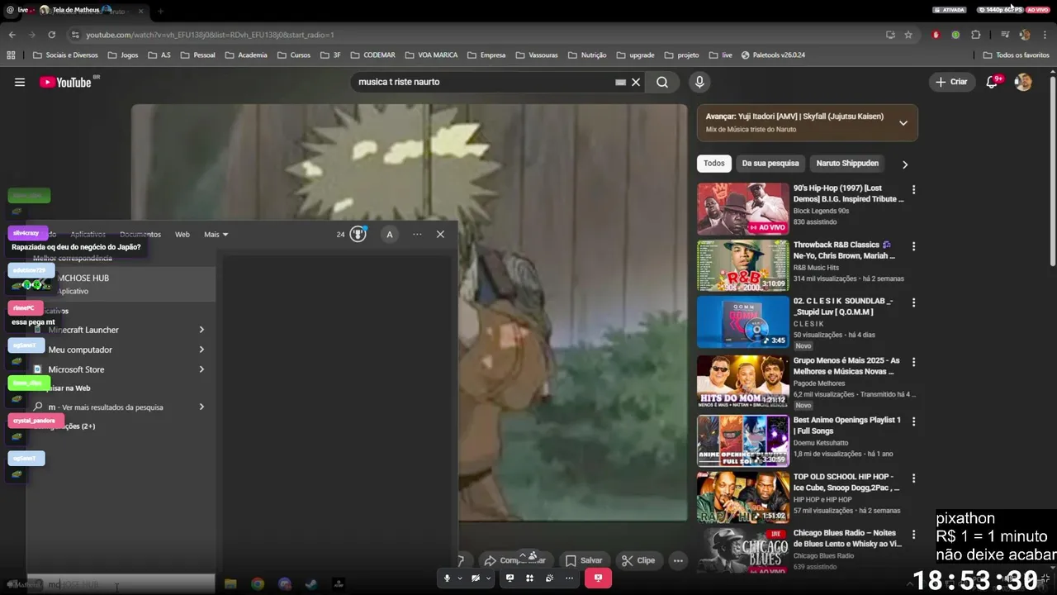Open the Mais dropdown in search panel
The height and width of the screenshot is (595, 1057).
(x=216, y=235)
